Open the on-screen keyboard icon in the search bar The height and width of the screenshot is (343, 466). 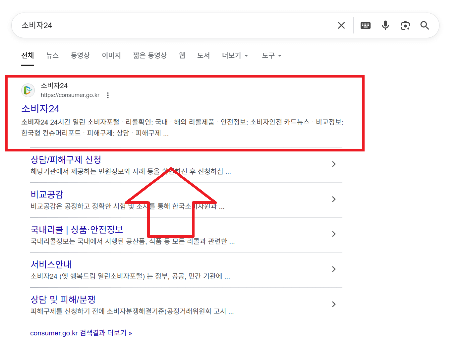tap(365, 25)
